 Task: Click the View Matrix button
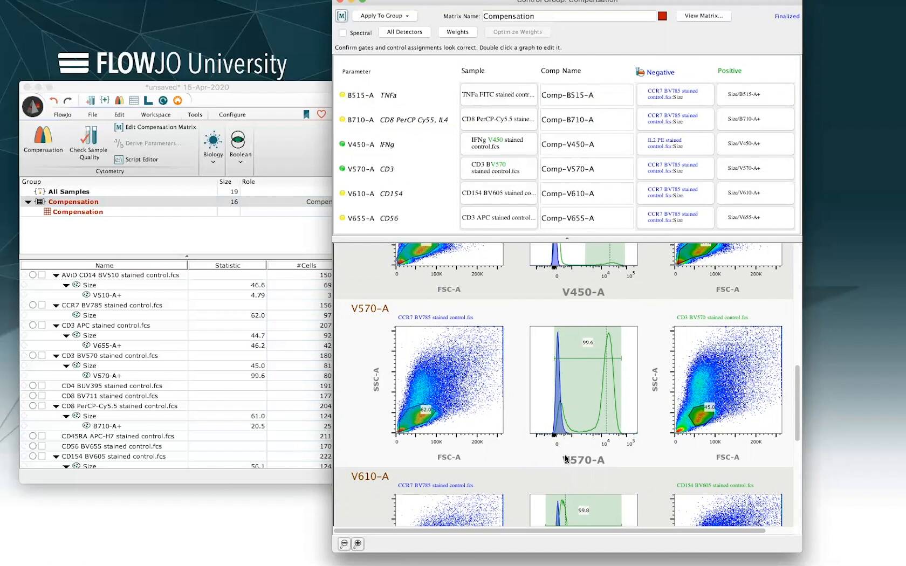[703, 16]
